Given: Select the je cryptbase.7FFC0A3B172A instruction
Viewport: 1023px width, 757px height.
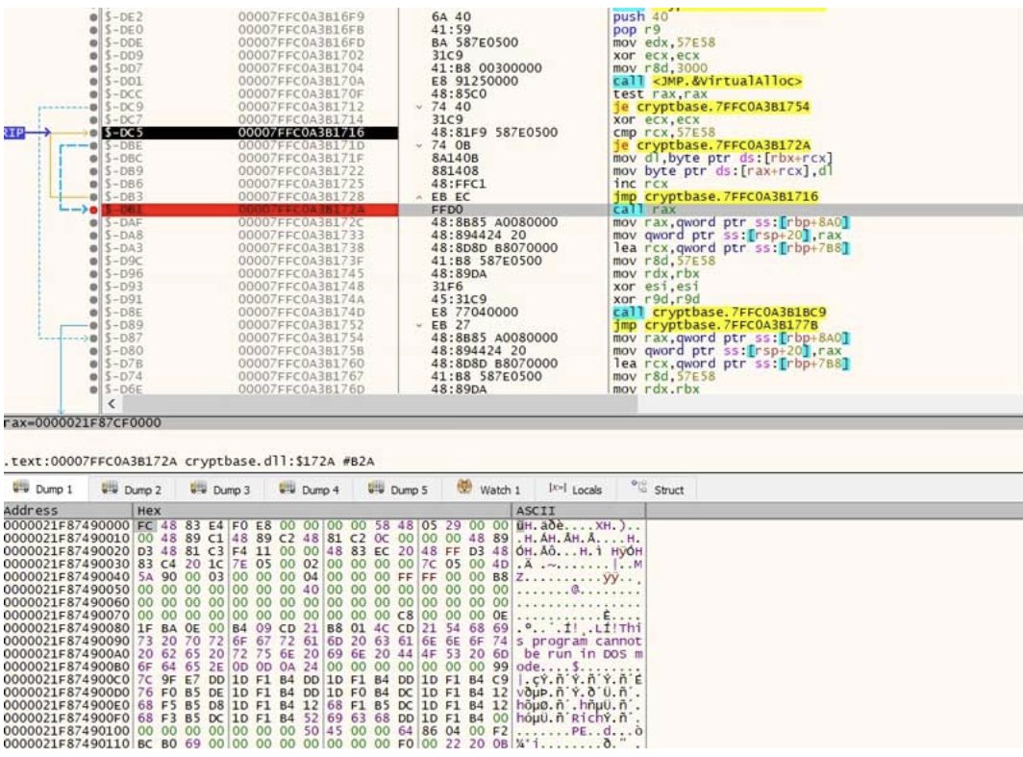Looking at the screenshot, I should point(711,145).
